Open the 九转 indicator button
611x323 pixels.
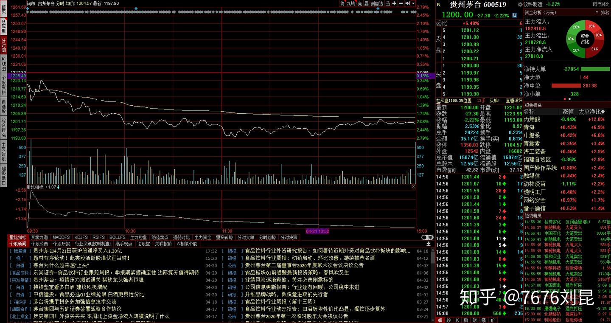(350, 3)
